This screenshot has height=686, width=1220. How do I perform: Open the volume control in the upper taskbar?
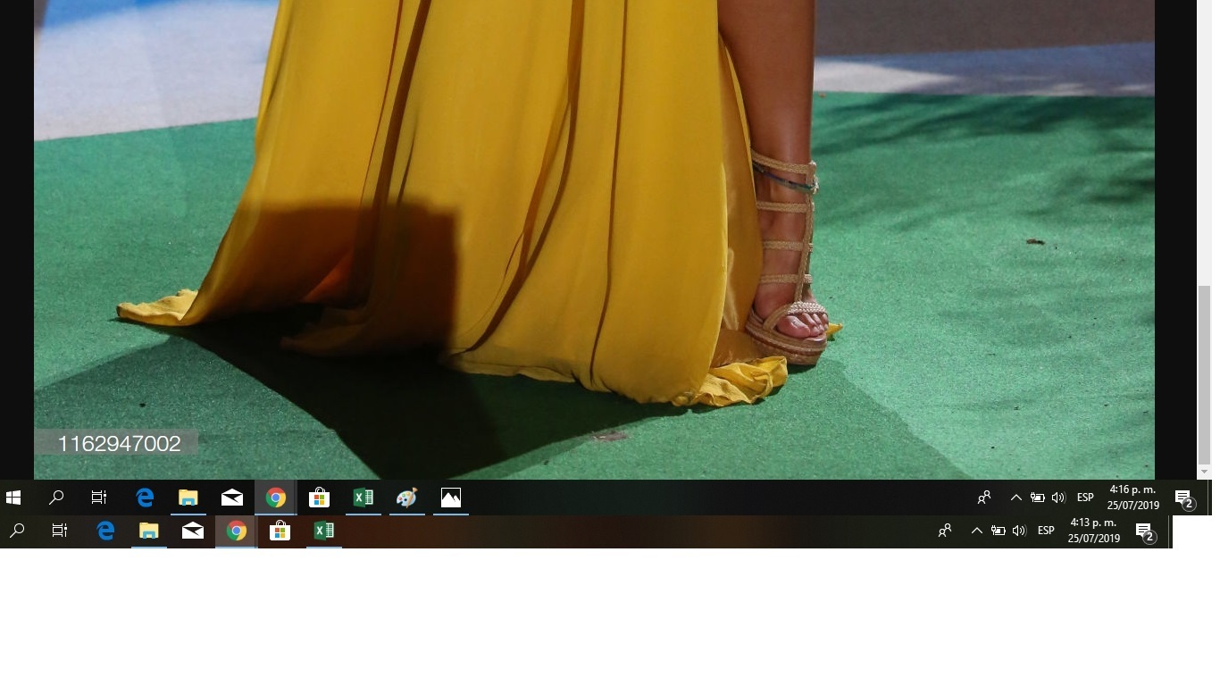[x=1058, y=498]
